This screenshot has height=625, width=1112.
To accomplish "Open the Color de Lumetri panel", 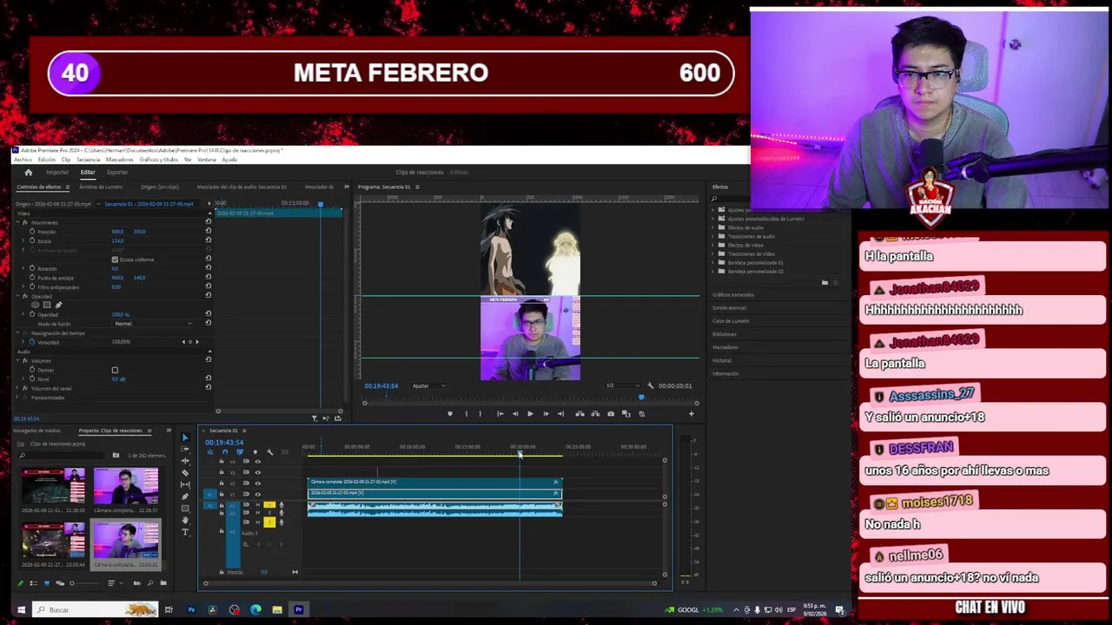I will (731, 320).
